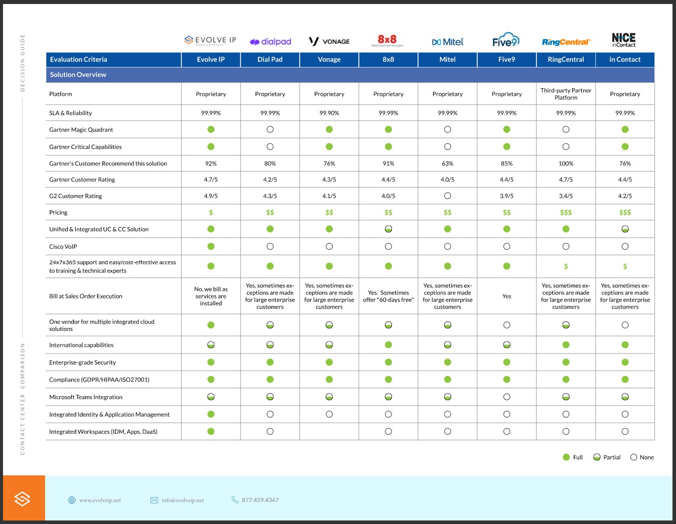Select the Solution Overview section header
676x524 pixels.
(350, 75)
